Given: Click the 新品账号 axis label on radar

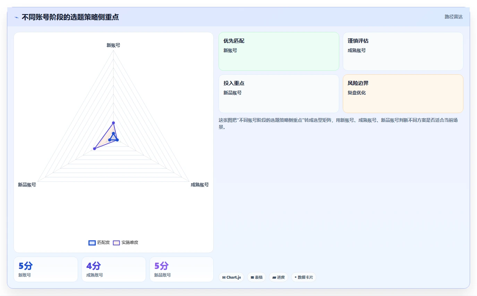Looking at the screenshot, I should coord(27,185).
